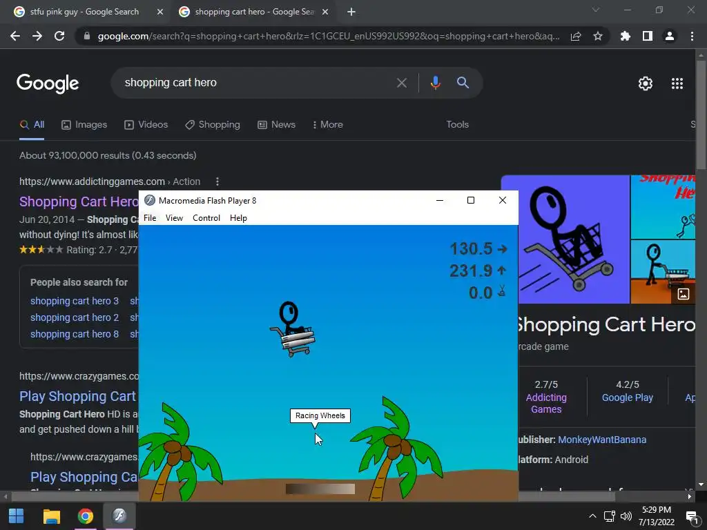Screen dimensions: 707x530
Task: Open the File menu in Flash Player
Action: pos(150,218)
